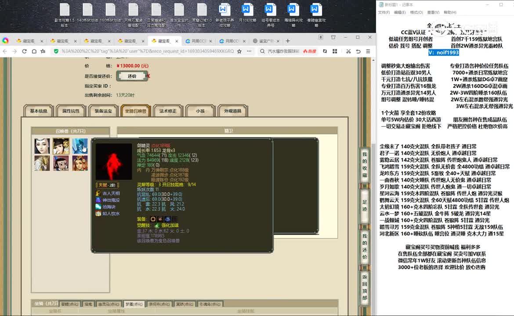
Task: Switch to the 属性抗性 tab
Action: 71,111
